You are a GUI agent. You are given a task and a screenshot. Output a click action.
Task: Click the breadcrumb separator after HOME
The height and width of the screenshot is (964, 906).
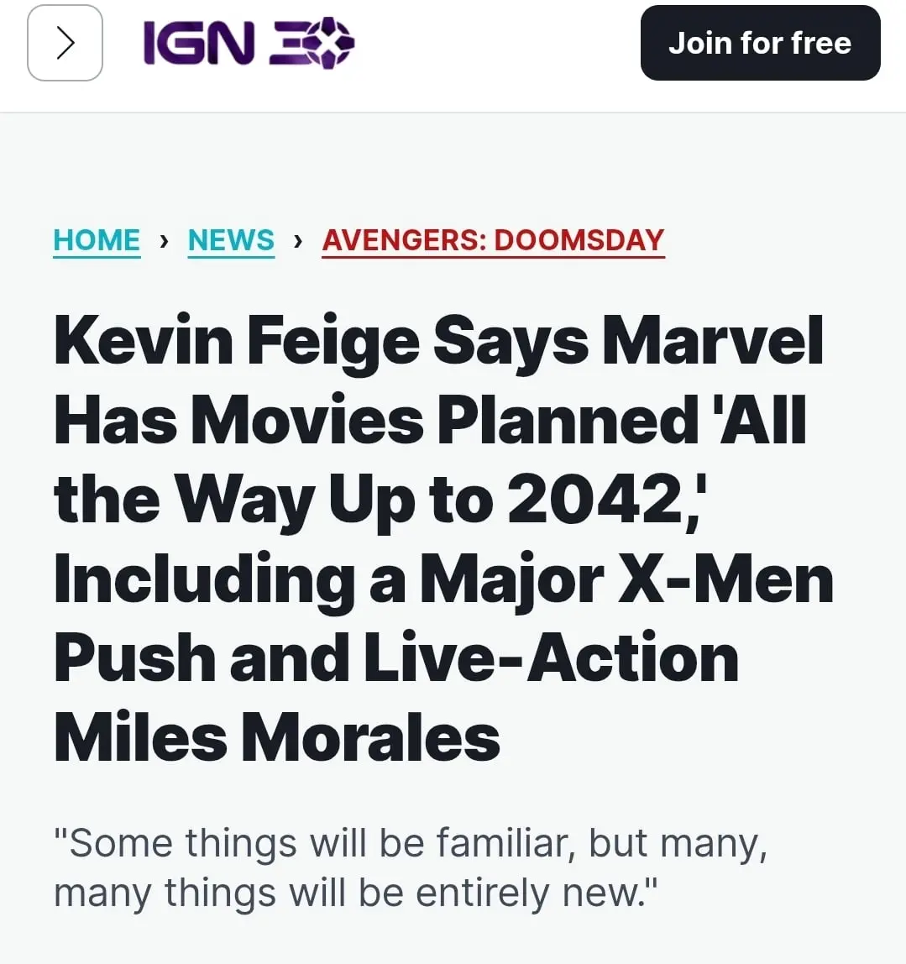(164, 240)
